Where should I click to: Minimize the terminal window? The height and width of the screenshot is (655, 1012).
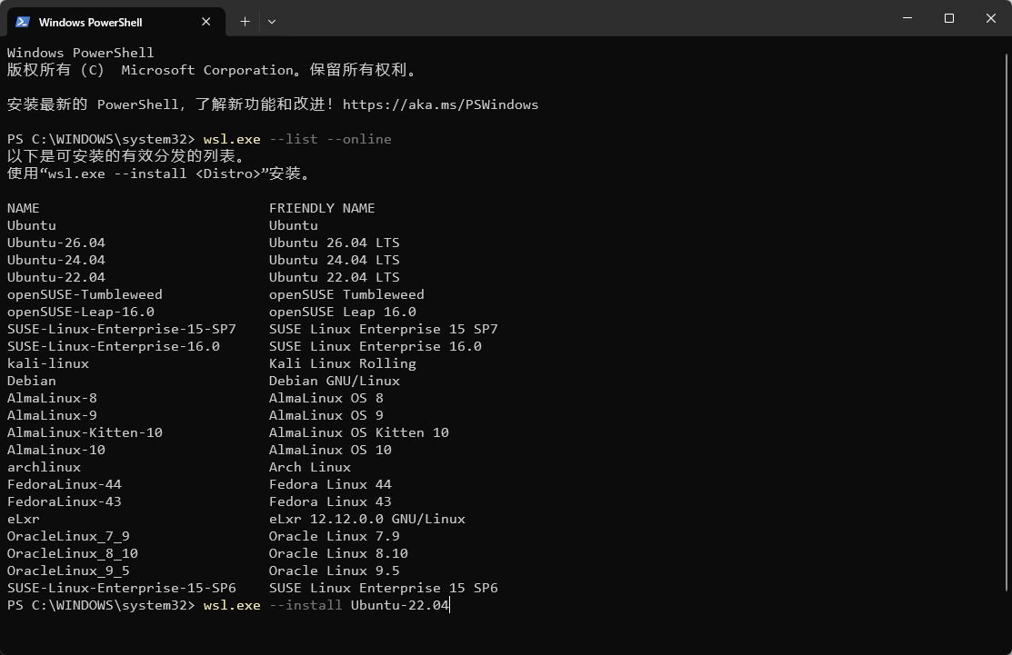907,18
